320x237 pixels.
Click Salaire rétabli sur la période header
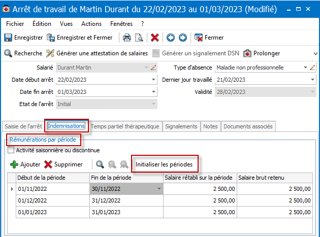coord(200,178)
